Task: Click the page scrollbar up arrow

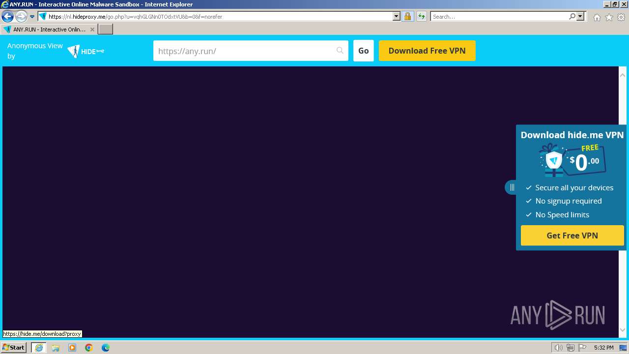Action: tap(623, 75)
